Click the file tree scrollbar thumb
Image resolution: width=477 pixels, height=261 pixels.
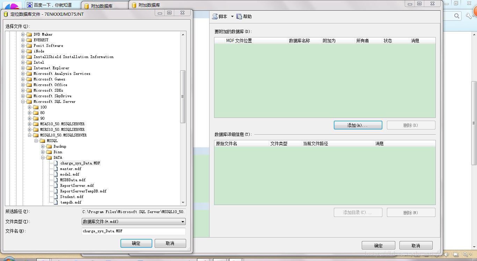[x=183, y=97]
